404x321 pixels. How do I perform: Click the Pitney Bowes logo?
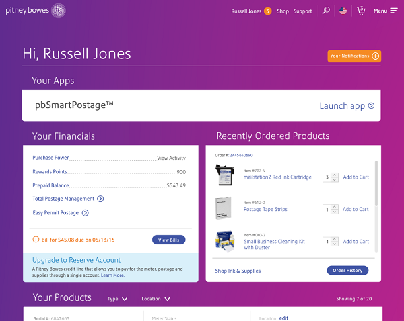36,11
